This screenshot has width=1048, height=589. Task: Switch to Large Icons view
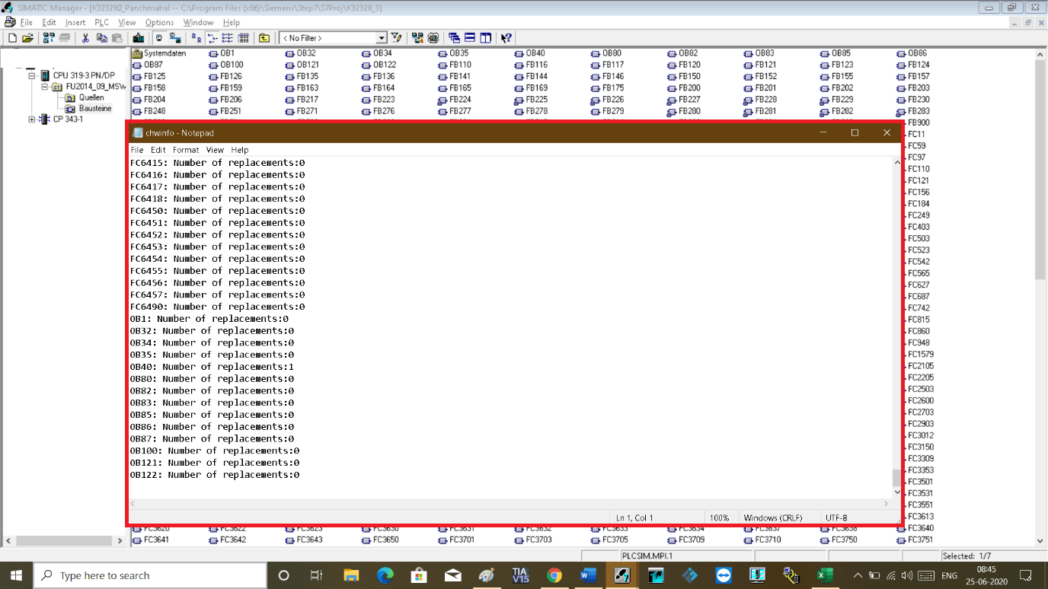coord(196,38)
